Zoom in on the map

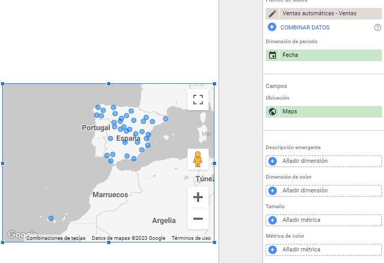click(198, 198)
